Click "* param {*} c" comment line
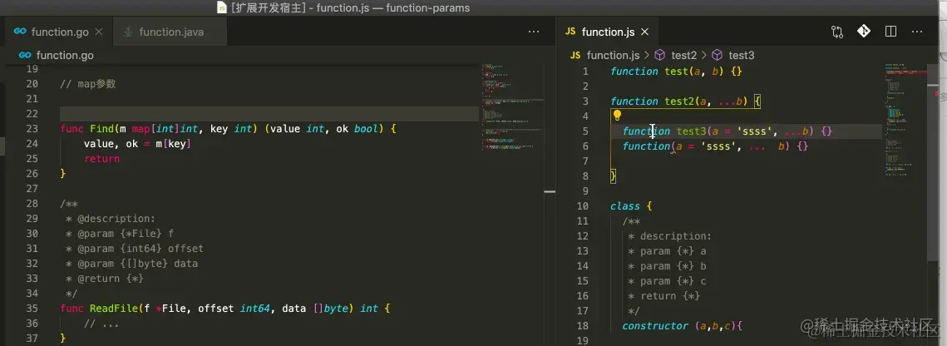Screen dimensions: 947x346 click(x=667, y=281)
